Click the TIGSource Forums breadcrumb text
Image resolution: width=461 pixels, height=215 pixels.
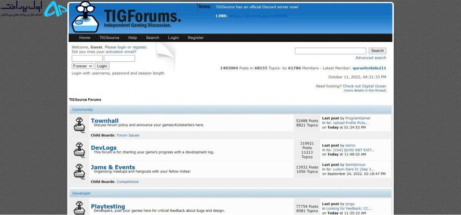85,100
